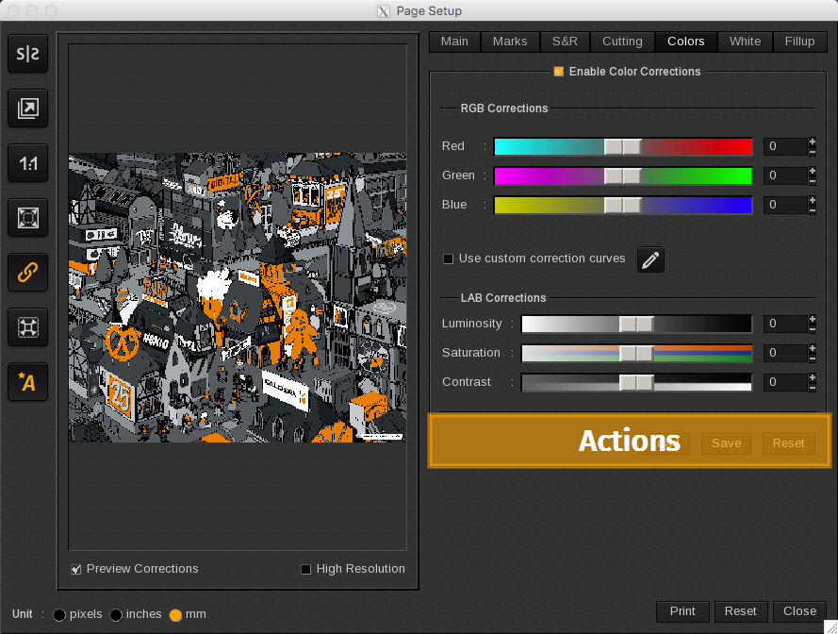Check Use custom correction curves
The image size is (838, 634).
pos(449,259)
